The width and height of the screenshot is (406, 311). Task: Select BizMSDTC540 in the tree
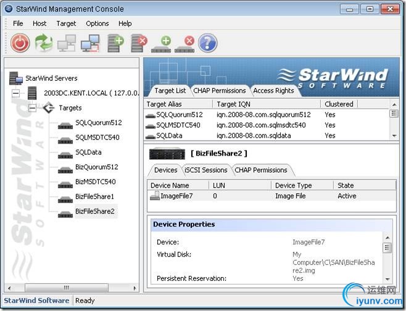tap(95, 182)
